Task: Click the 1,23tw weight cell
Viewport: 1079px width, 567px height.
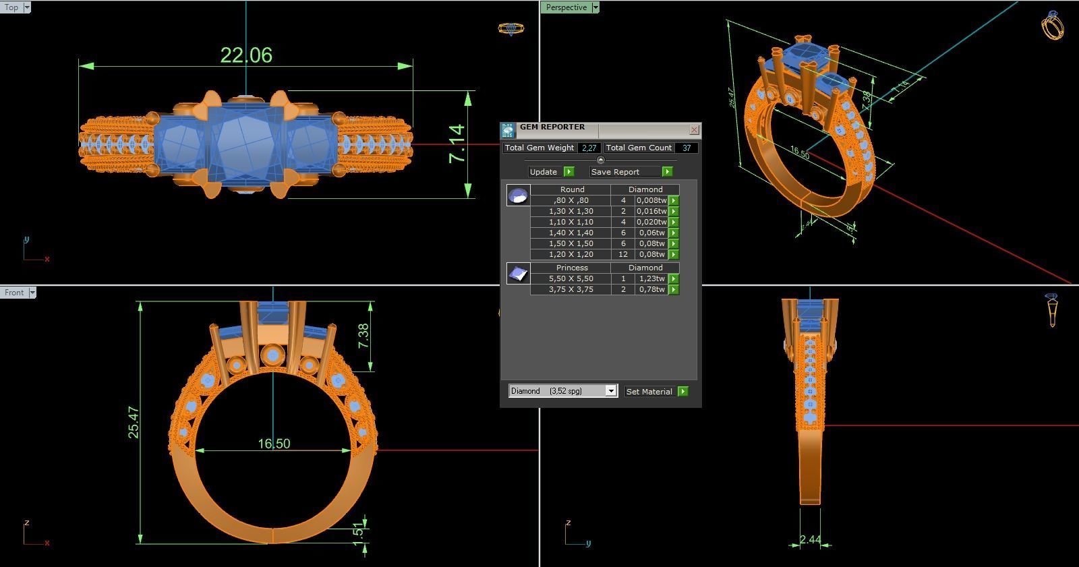Action: pyautogui.click(x=652, y=278)
